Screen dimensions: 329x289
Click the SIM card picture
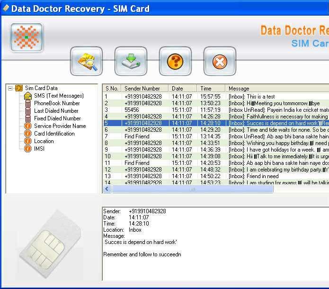50,243
